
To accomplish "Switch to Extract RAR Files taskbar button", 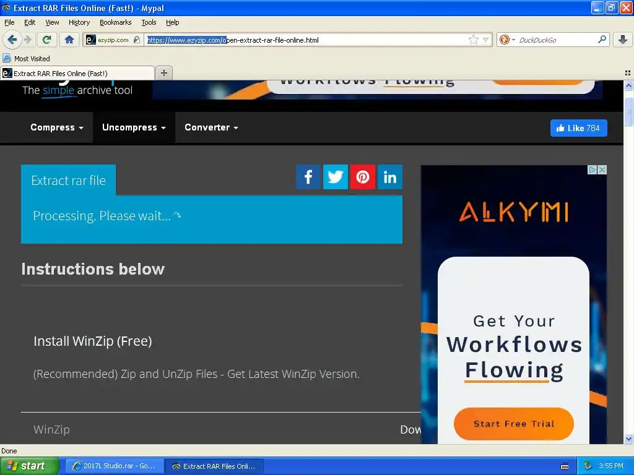I will (x=214, y=466).
